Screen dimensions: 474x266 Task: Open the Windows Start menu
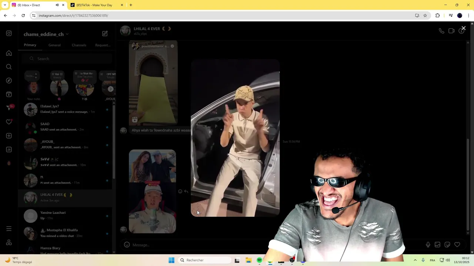coord(171,260)
